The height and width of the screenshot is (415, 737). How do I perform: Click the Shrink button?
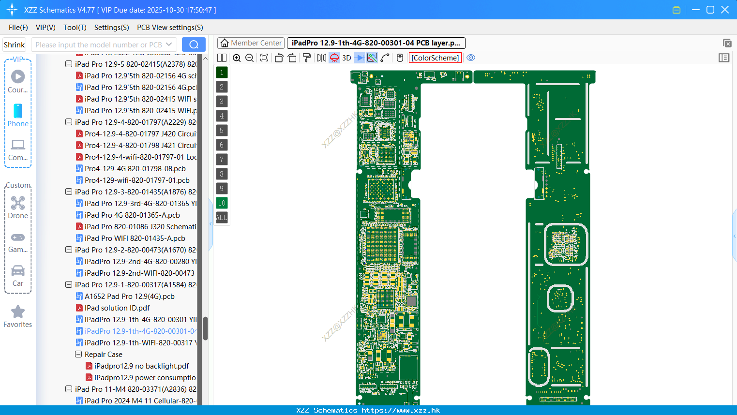(15, 44)
